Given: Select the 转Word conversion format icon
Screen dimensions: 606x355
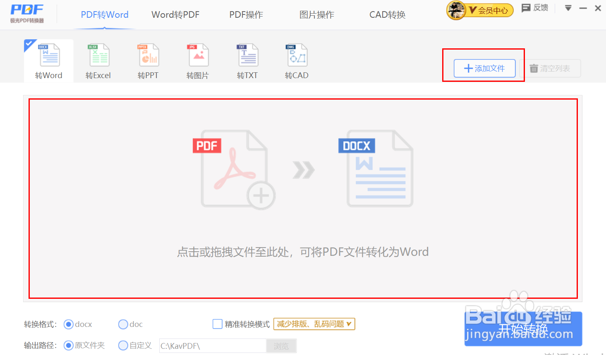Looking at the screenshot, I should point(48,60).
